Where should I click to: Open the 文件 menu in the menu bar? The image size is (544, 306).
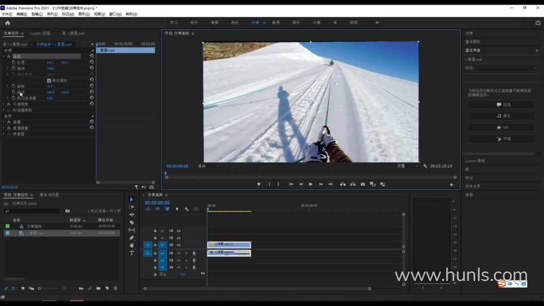(x=7, y=14)
